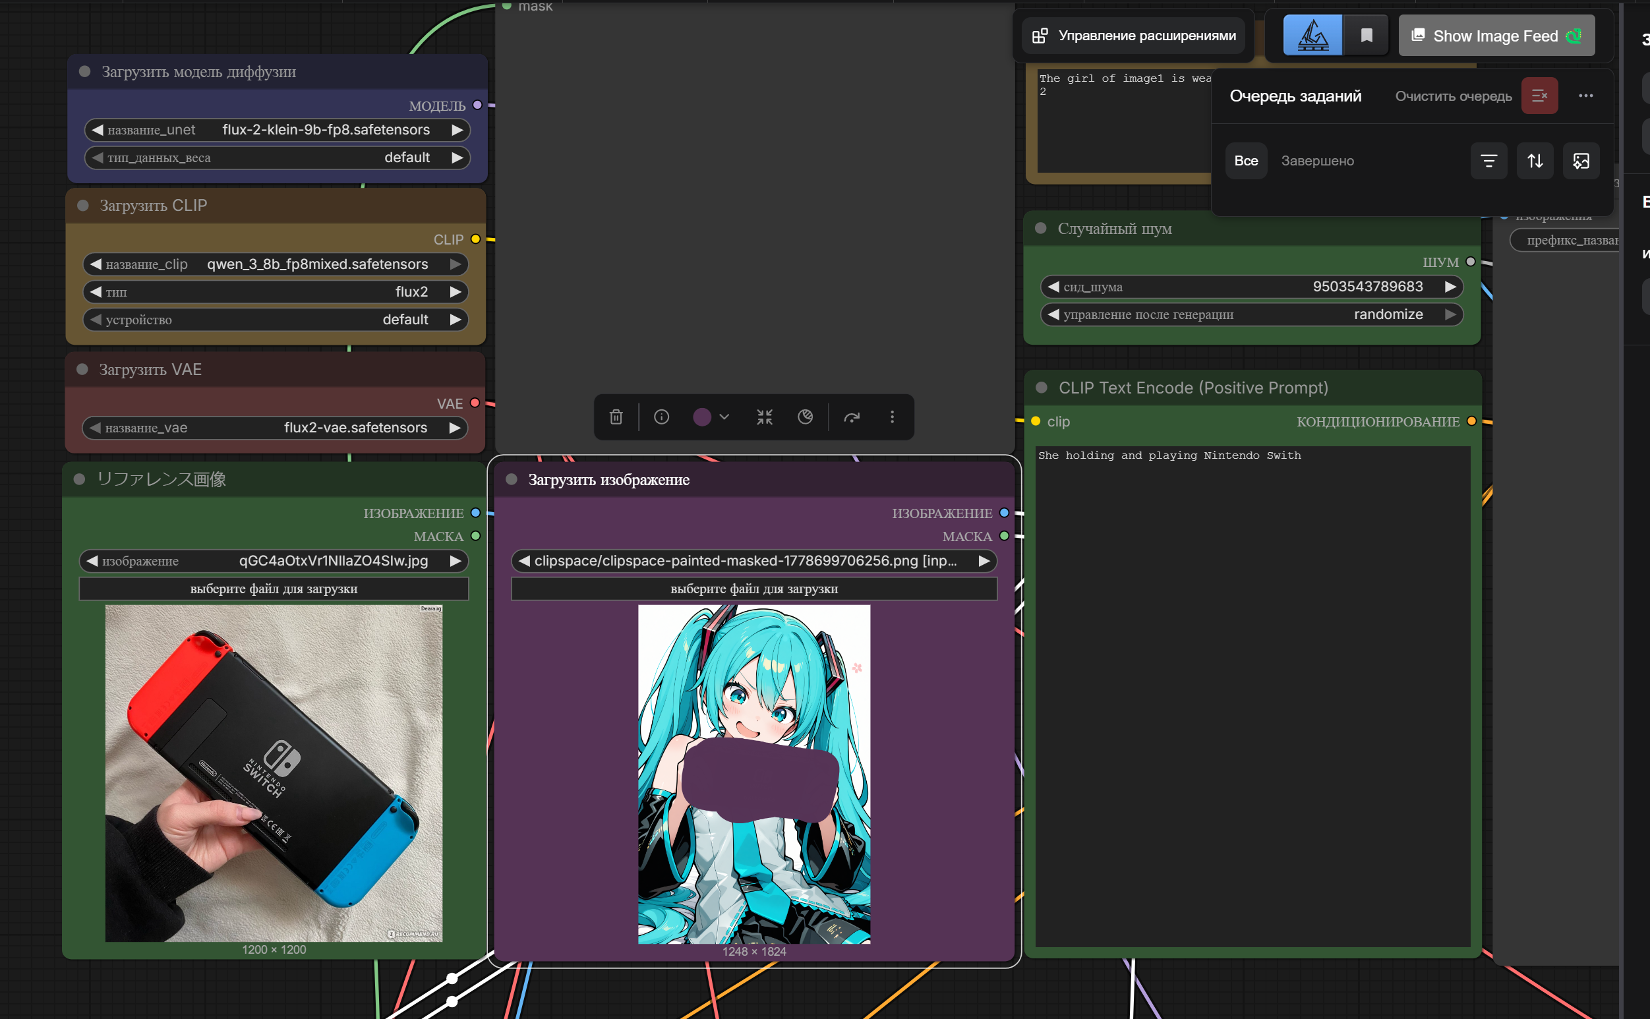Switch to the Завершено tab in queue
This screenshot has width=1650, height=1019.
pyautogui.click(x=1318, y=160)
